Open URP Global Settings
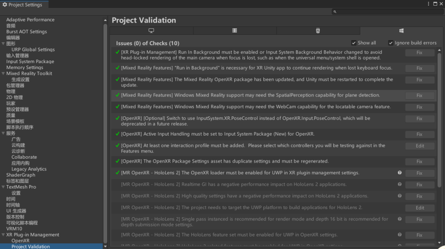 click(x=33, y=50)
